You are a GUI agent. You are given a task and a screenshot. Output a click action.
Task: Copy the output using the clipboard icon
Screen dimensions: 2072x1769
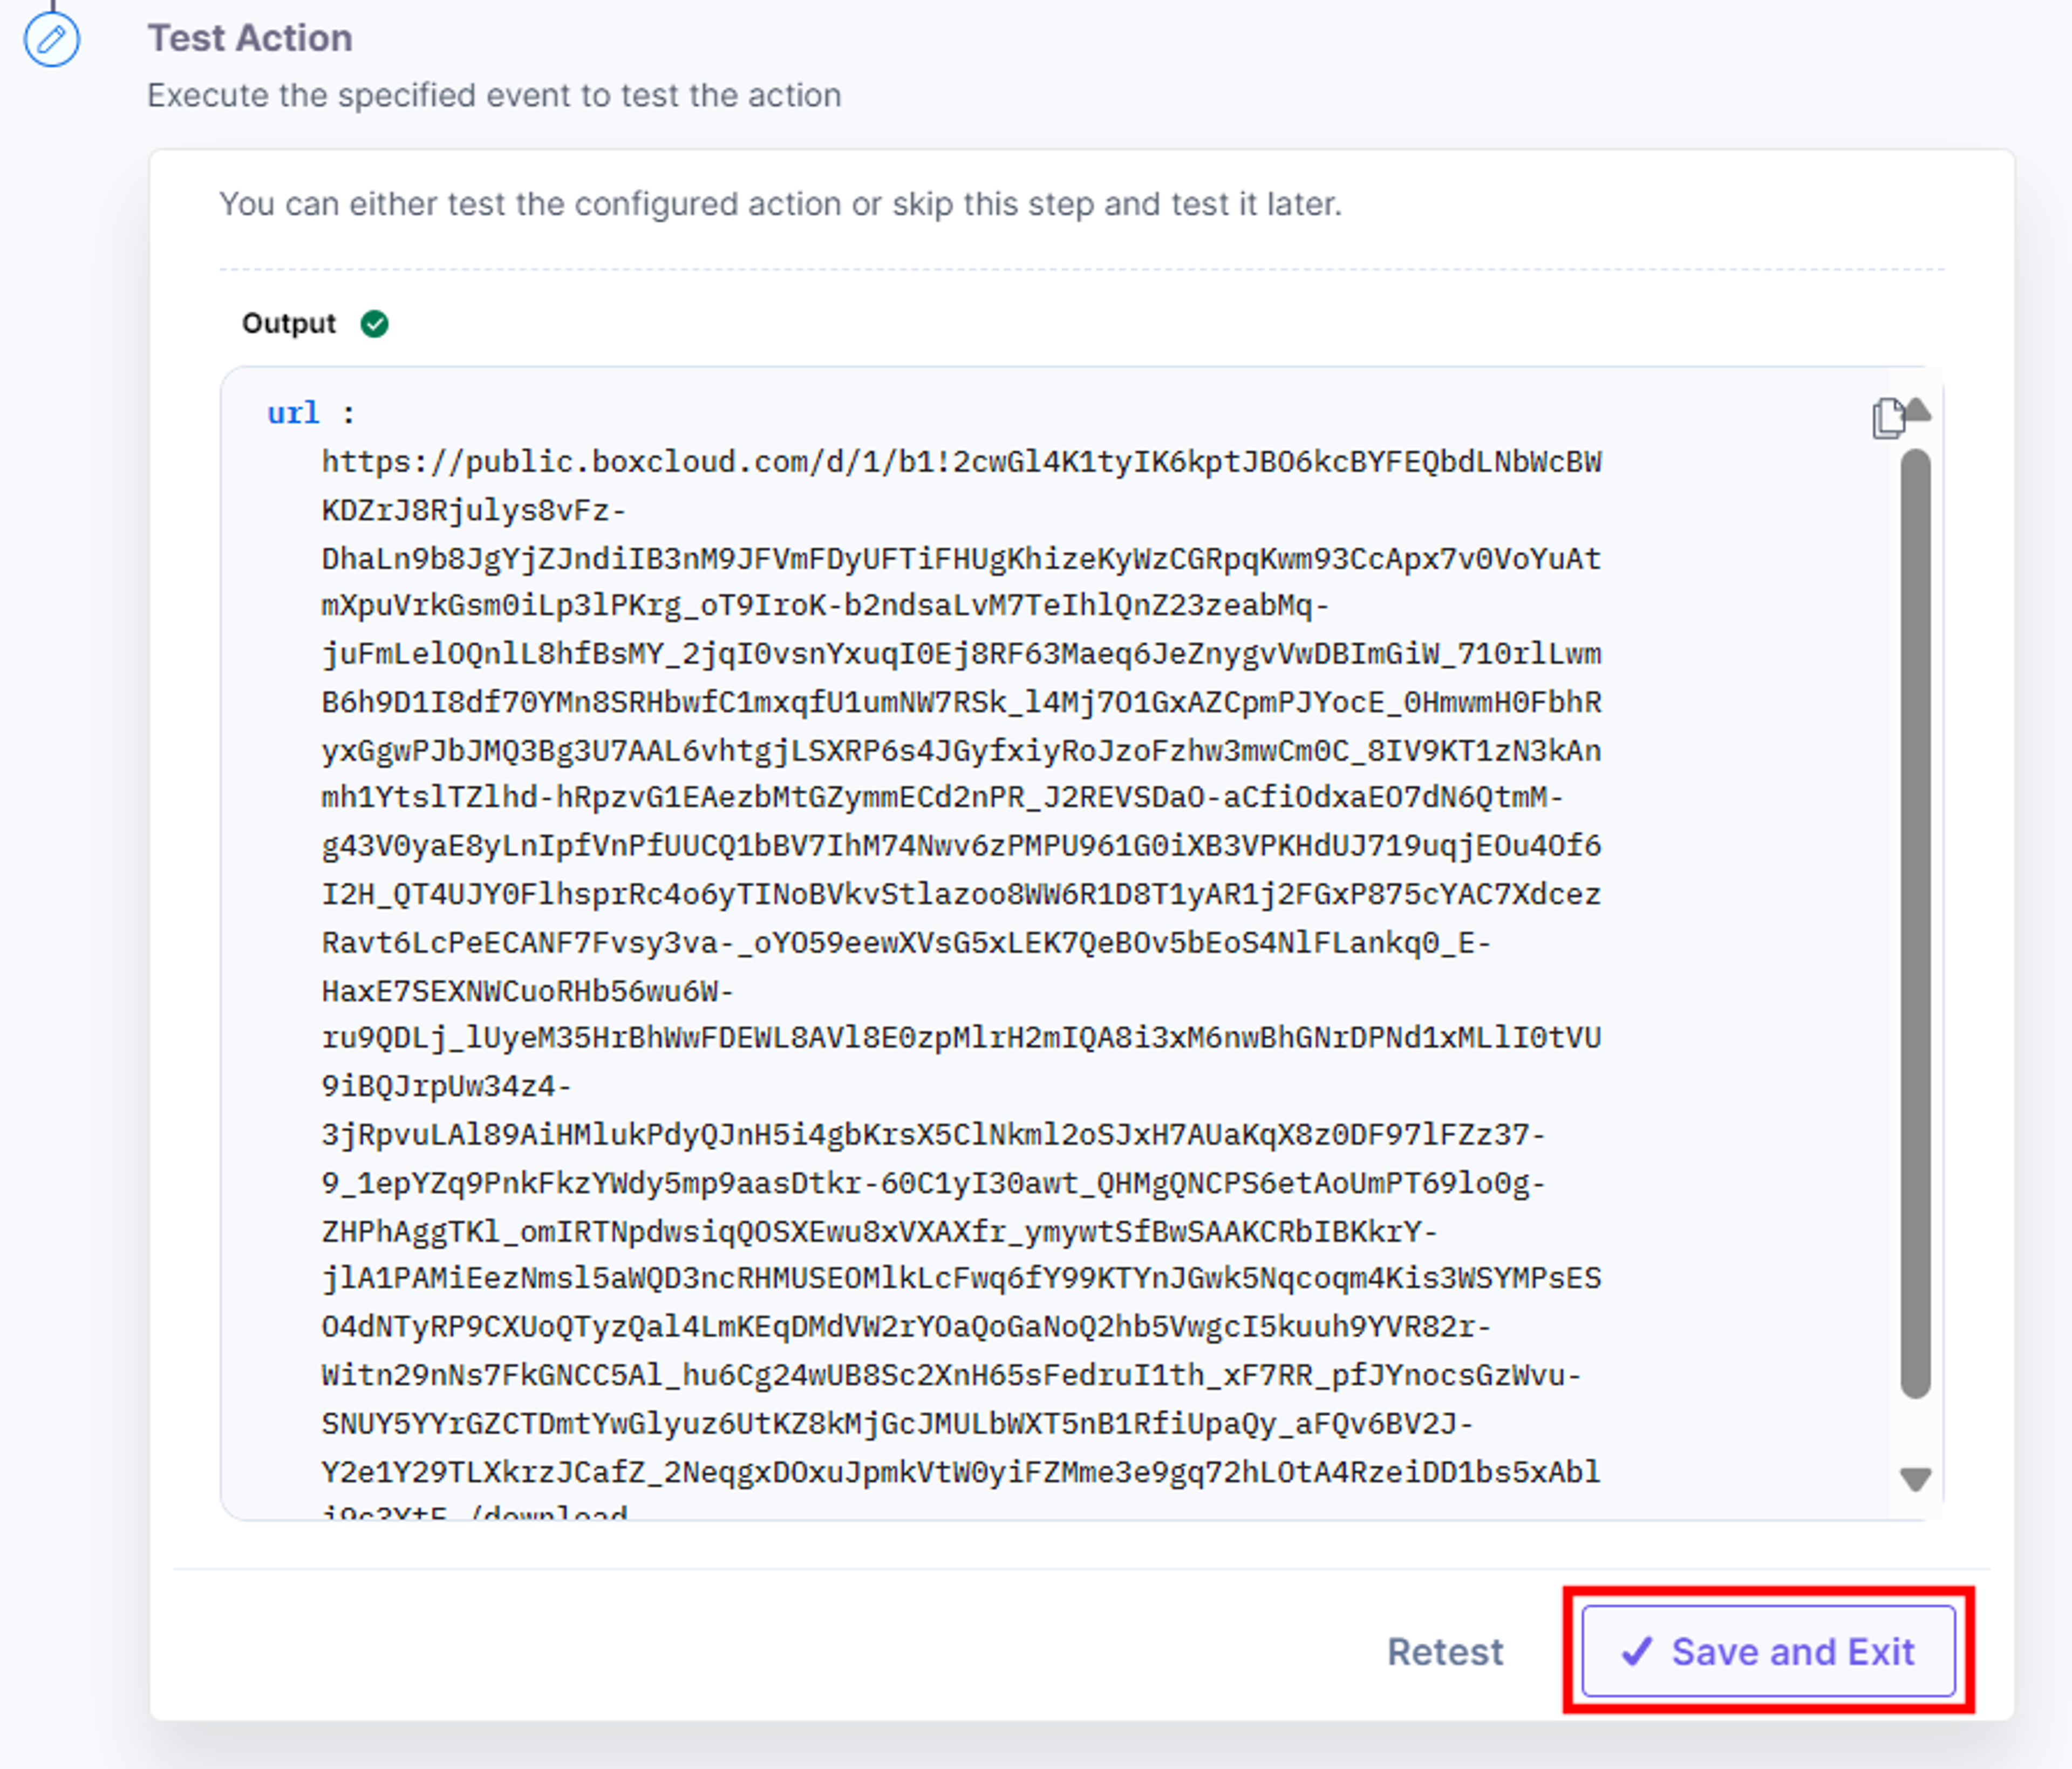[x=1888, y=418]
